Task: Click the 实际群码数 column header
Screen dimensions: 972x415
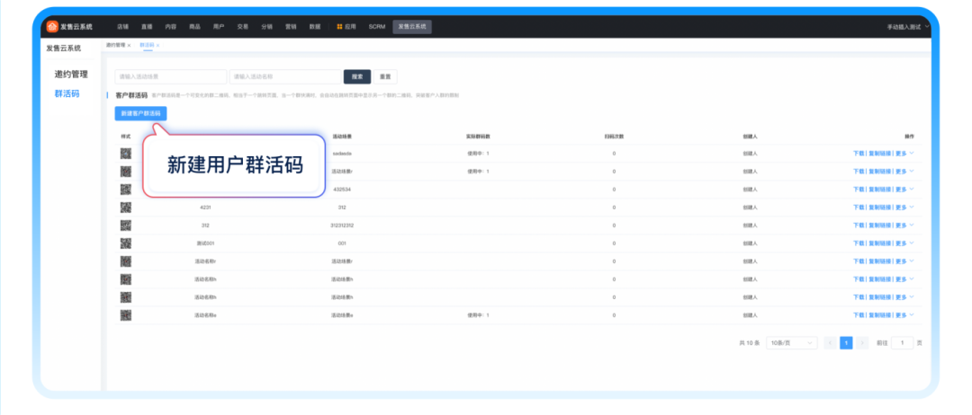Action: pyautogui.click(x=478, y=136)
